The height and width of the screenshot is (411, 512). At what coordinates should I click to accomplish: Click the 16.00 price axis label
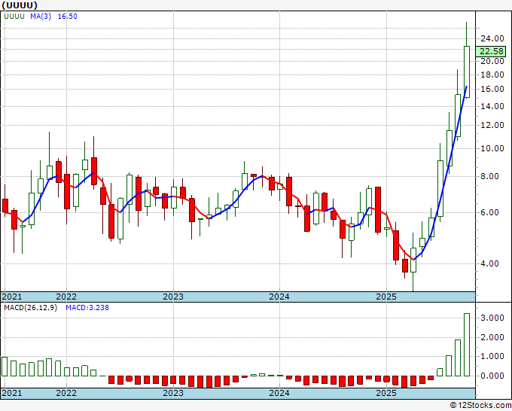(492, 89)
